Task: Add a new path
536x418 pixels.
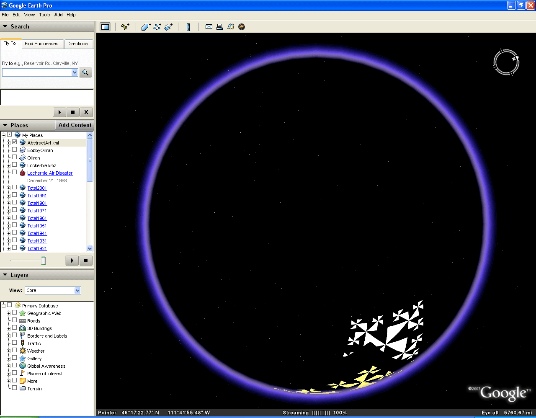Action: point(157,27)
